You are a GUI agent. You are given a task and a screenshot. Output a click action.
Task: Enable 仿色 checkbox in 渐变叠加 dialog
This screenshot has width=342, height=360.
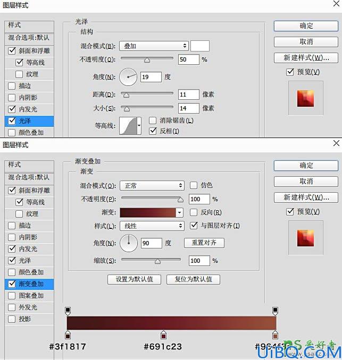[194, 185]
